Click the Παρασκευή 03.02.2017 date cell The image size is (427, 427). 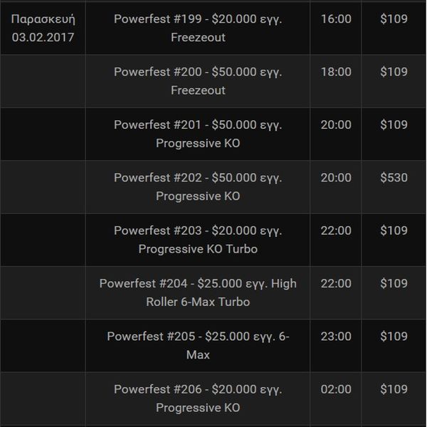(x=43, y=28)
